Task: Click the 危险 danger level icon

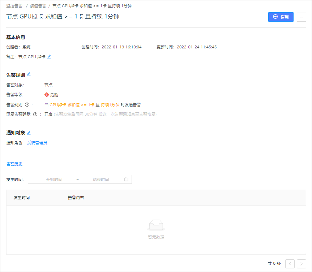Action: pyautogui.click(x=47, y=95)
